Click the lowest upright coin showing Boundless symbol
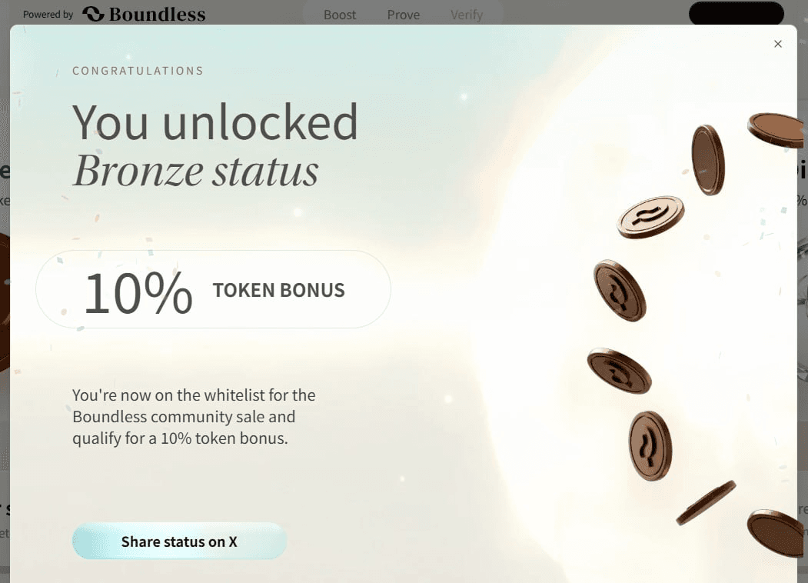This screenshot has width=808, height=583. tap(650, 445)
